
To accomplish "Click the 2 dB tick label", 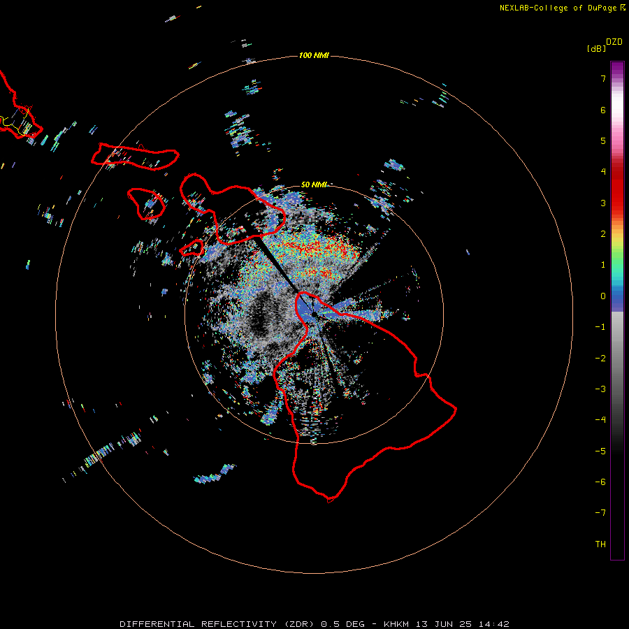I will [x=603, y=234].
